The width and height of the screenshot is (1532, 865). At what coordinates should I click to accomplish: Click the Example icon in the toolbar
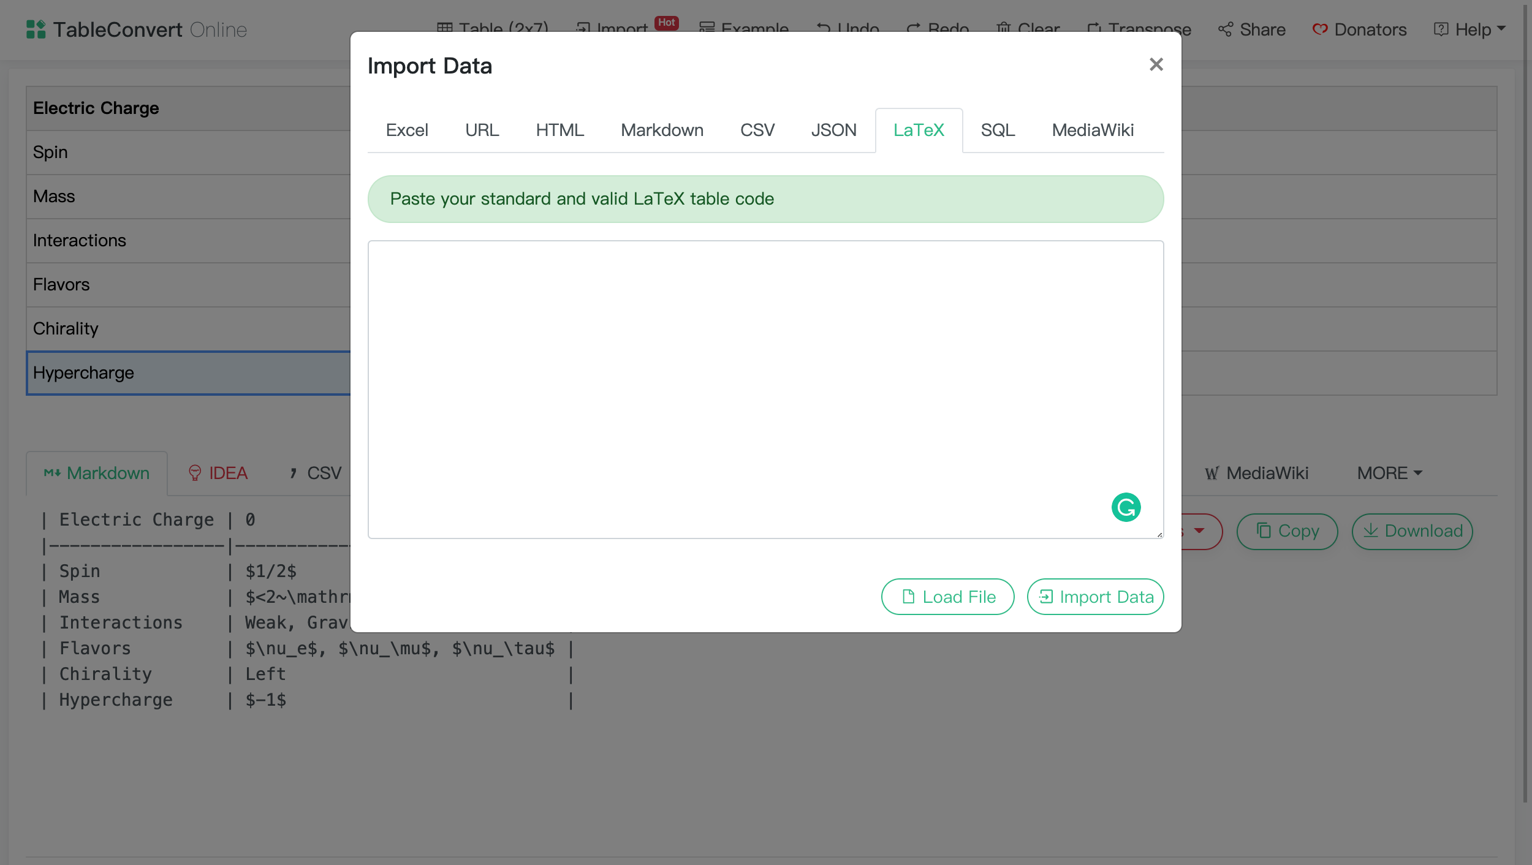click(708, 28)
